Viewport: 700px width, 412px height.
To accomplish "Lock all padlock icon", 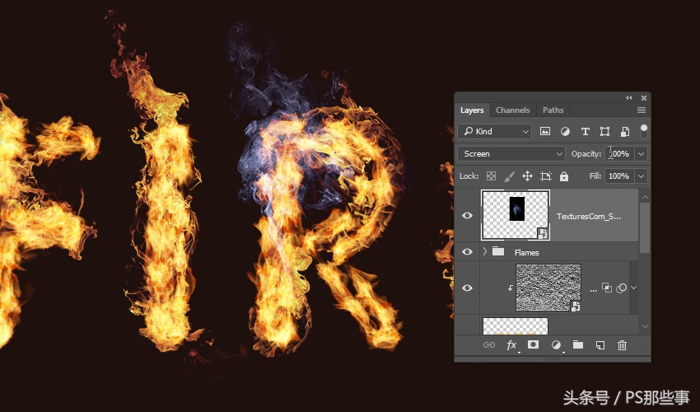I will [x=564, y=176].
